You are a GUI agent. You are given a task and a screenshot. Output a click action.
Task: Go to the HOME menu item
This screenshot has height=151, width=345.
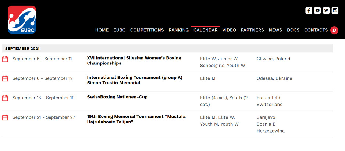click(102, 30)
